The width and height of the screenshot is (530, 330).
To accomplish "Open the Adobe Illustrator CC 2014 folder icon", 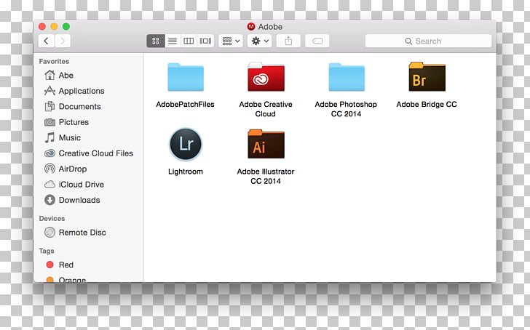I will coord(266,144).
